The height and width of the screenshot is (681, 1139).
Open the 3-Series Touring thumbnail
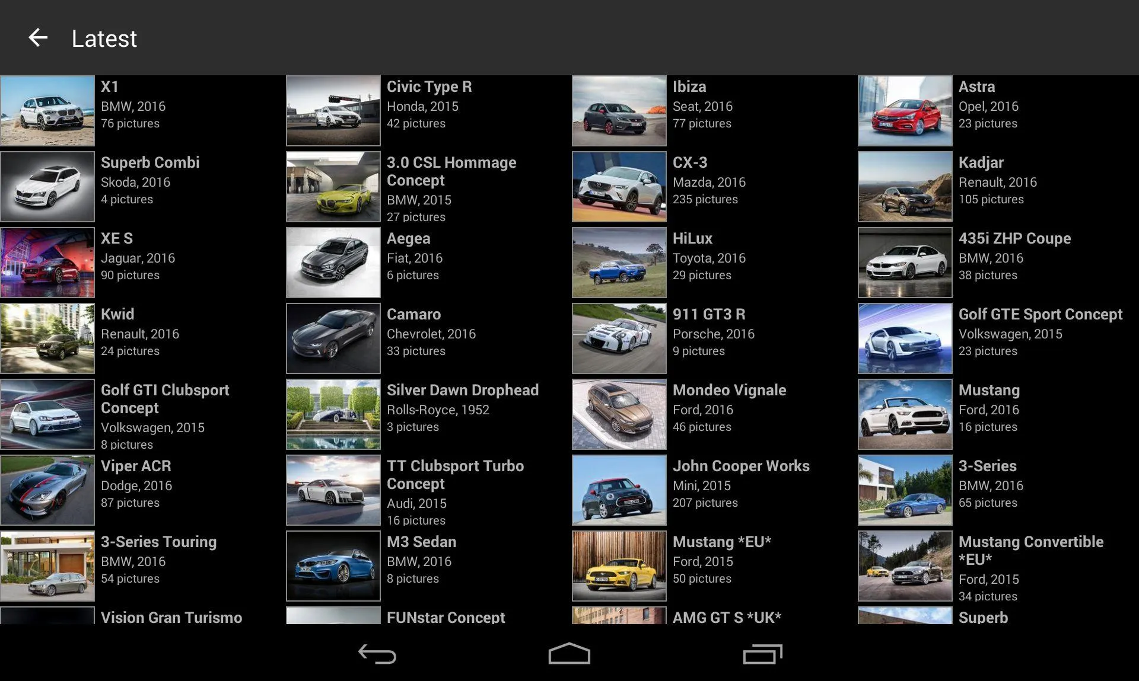coord(47,566)
